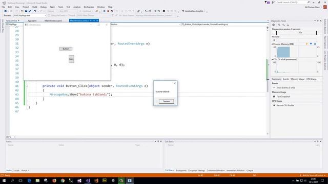This screenshot has width=328, height=184.
Task: Click the Reset View icon in Diagnostic Tools
Action: 288,25
